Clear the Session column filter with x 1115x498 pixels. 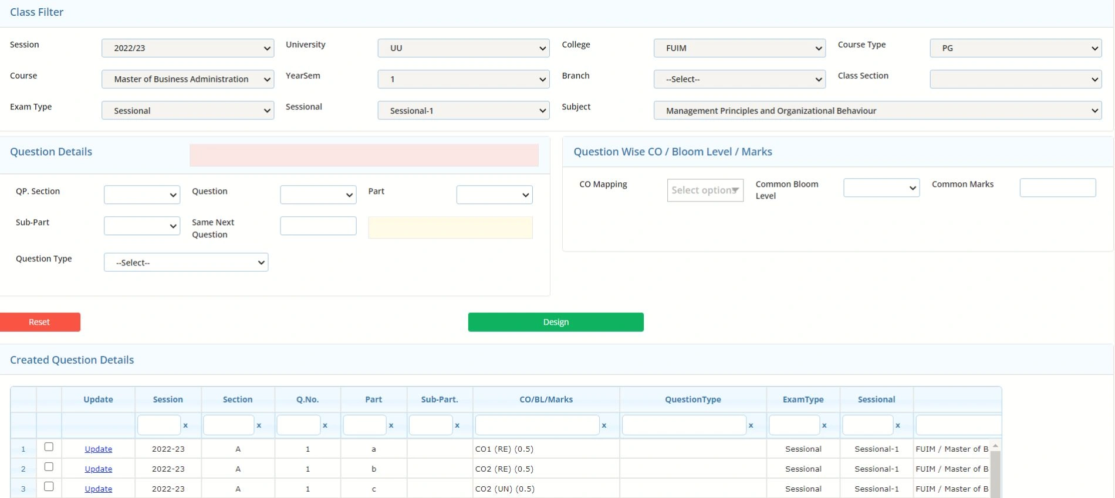point(185,425)
